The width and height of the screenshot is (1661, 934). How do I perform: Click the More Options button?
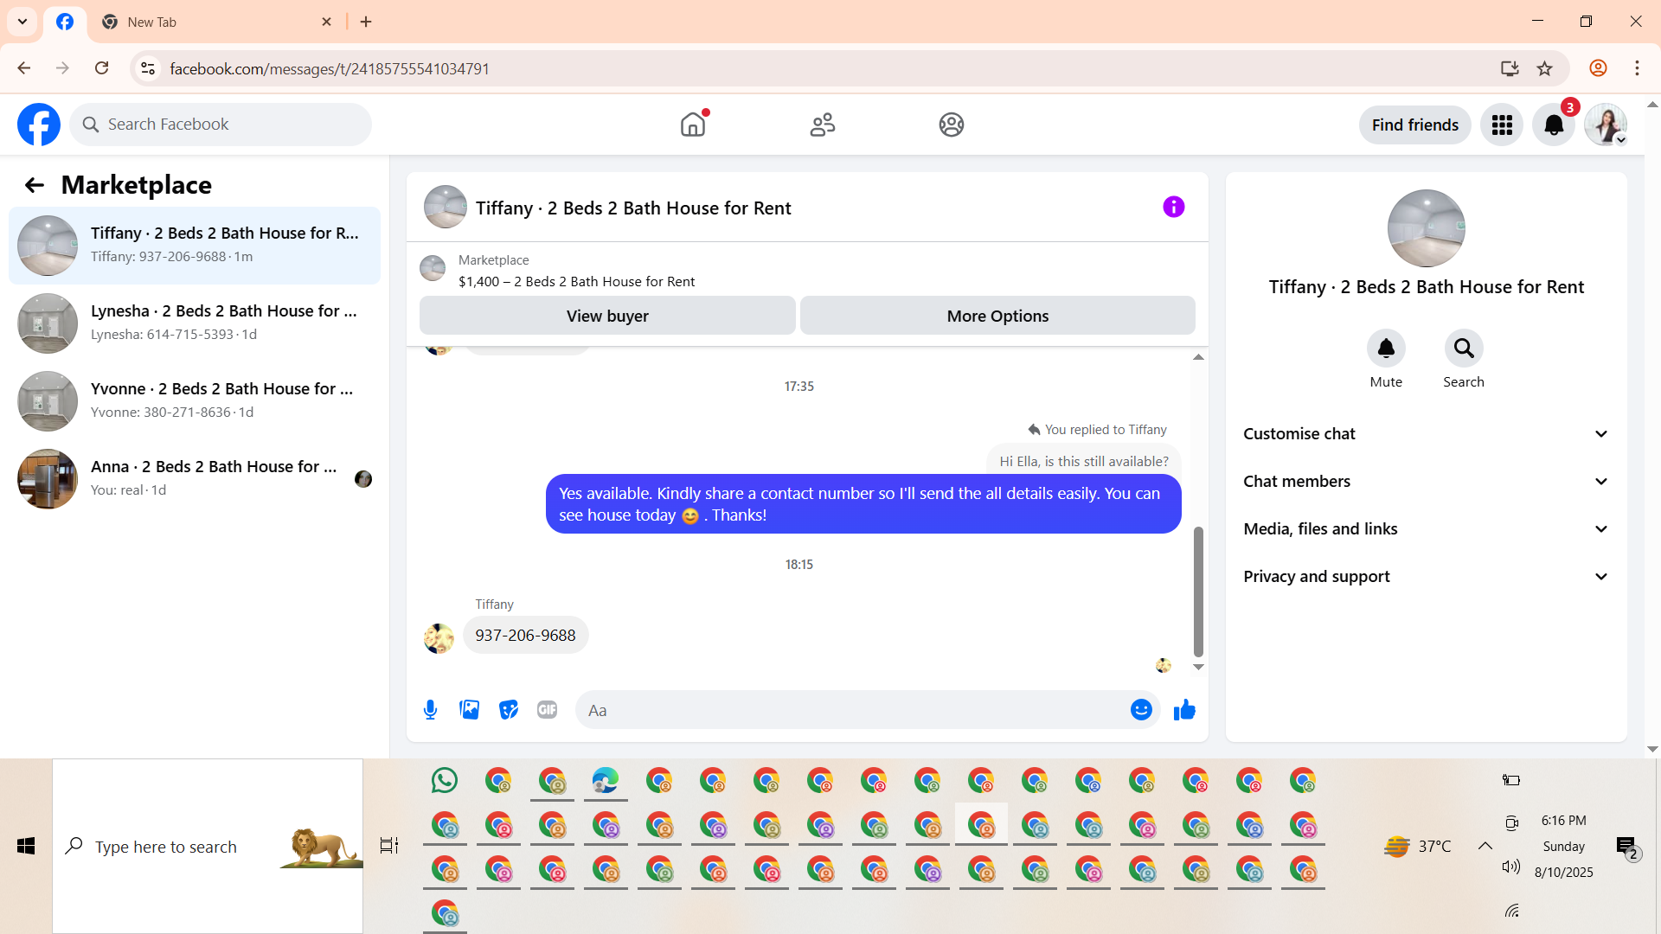coord(997,317)
